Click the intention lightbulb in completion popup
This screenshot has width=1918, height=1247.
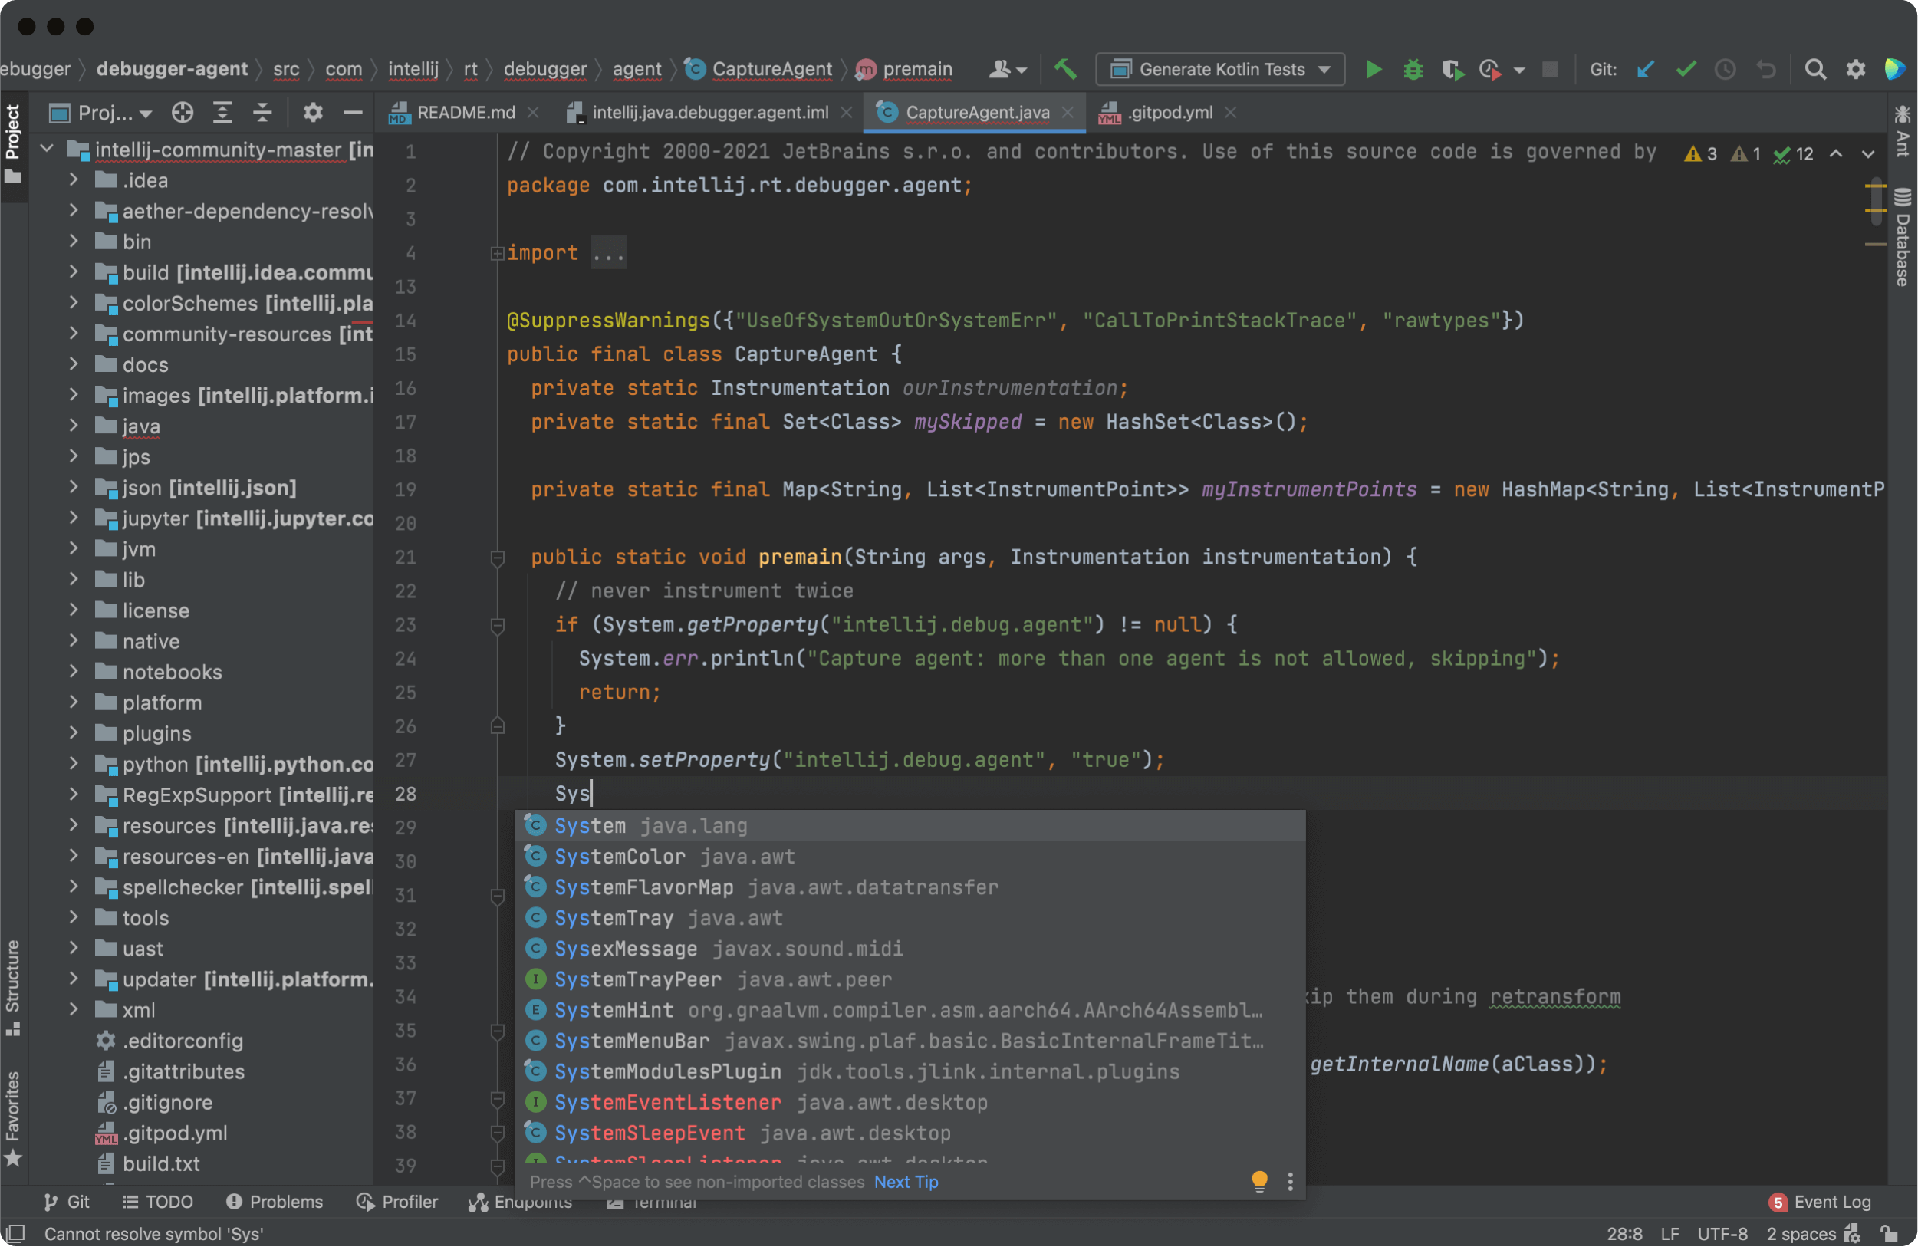[1258, 1181]
